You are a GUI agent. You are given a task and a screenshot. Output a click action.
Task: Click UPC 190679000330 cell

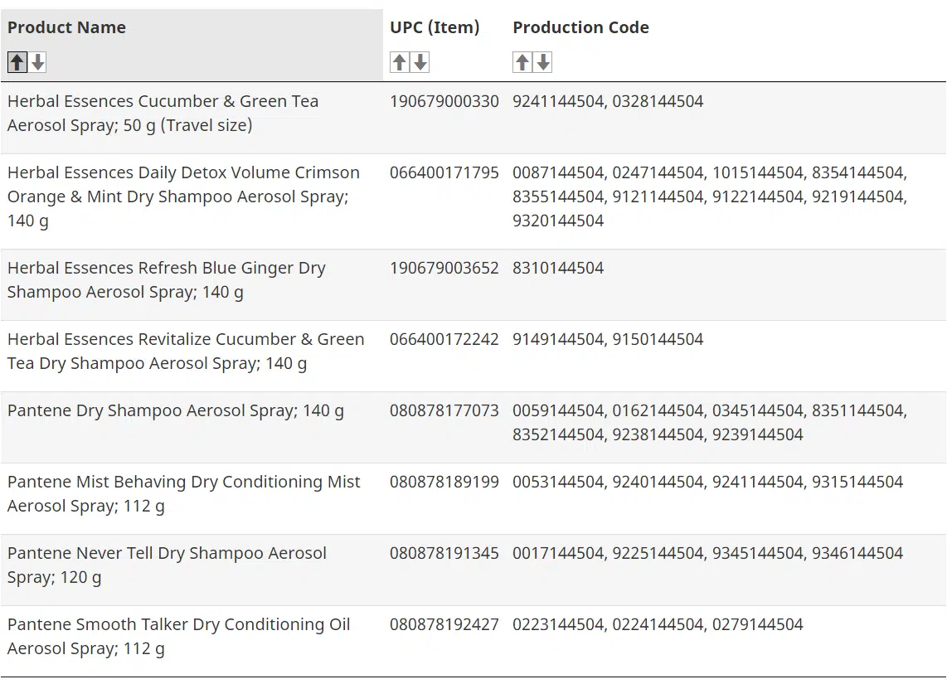444,102
